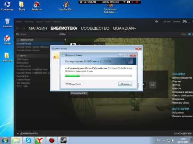Select The Swapper in the games list

point(23,83)
